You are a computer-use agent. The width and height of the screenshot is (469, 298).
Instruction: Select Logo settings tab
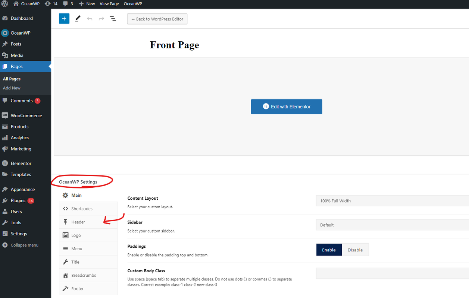(88, 235)
